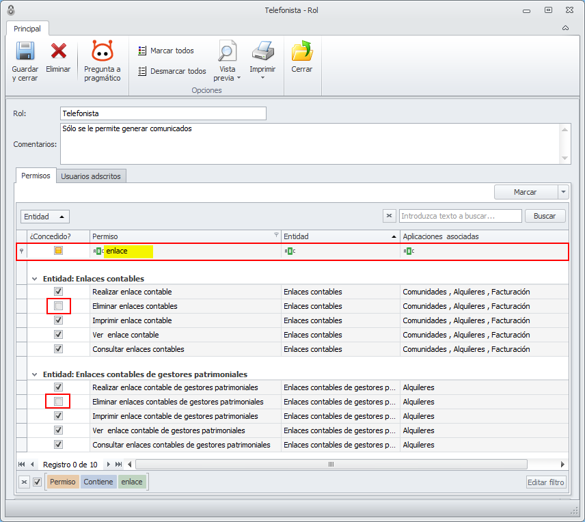Collapse Enlaces contables de gestores patrimoniales group
Image resolution: width=585 pixels, height=522 pixels.
pos(35,374)
